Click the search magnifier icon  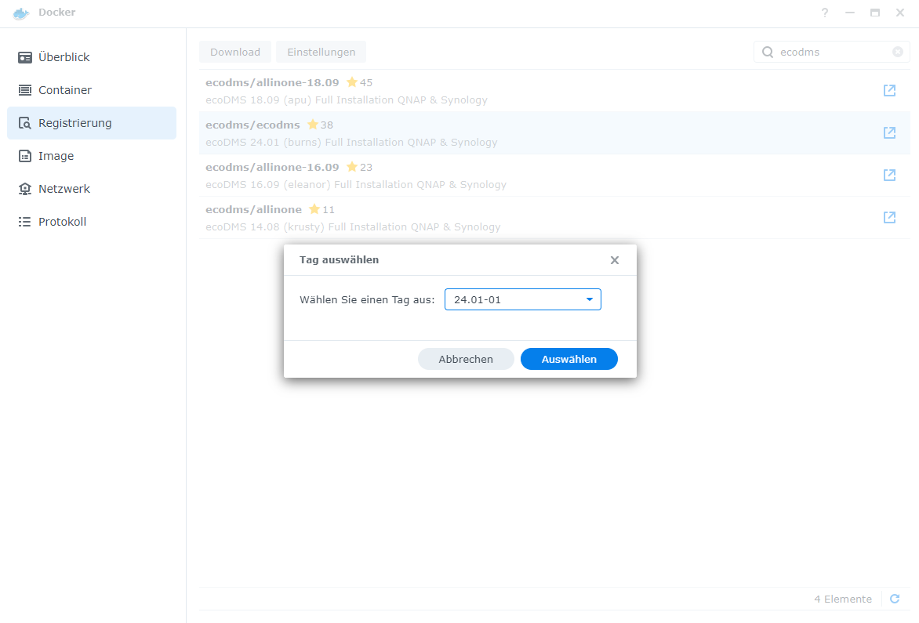coord(767,52)
